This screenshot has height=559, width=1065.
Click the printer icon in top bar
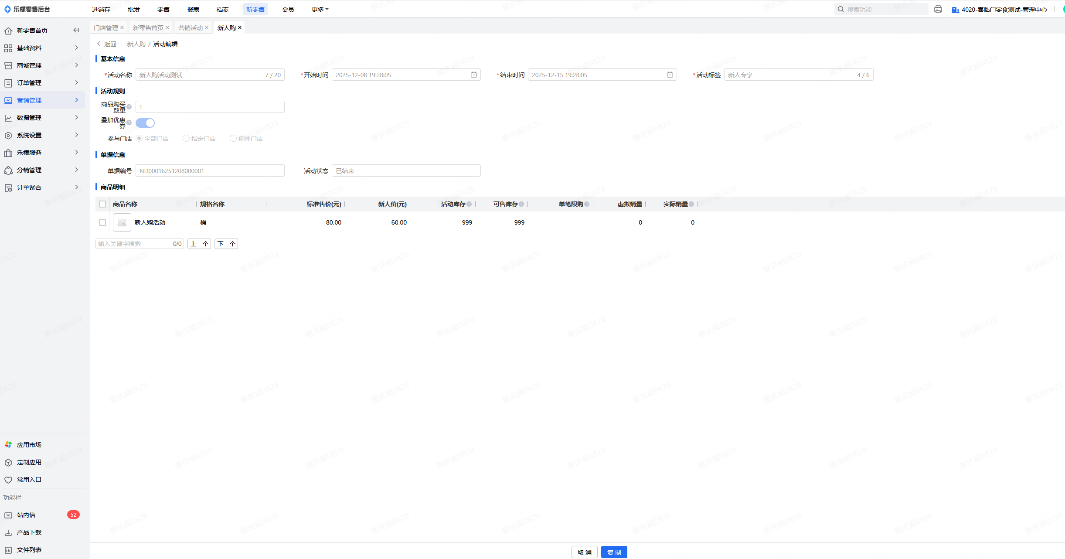[938, 9]
